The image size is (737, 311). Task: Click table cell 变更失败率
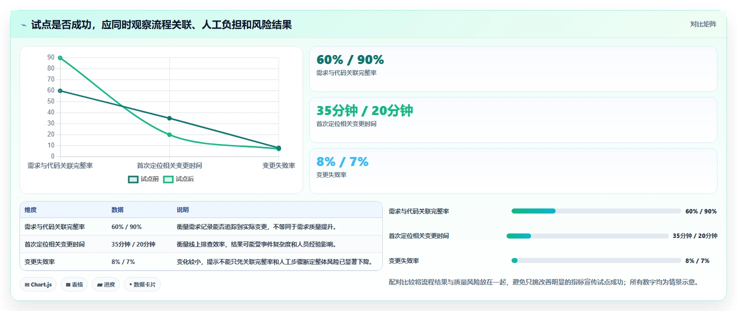click(40, 262)
